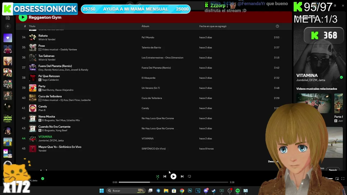Select the track Party

[42, 86]
